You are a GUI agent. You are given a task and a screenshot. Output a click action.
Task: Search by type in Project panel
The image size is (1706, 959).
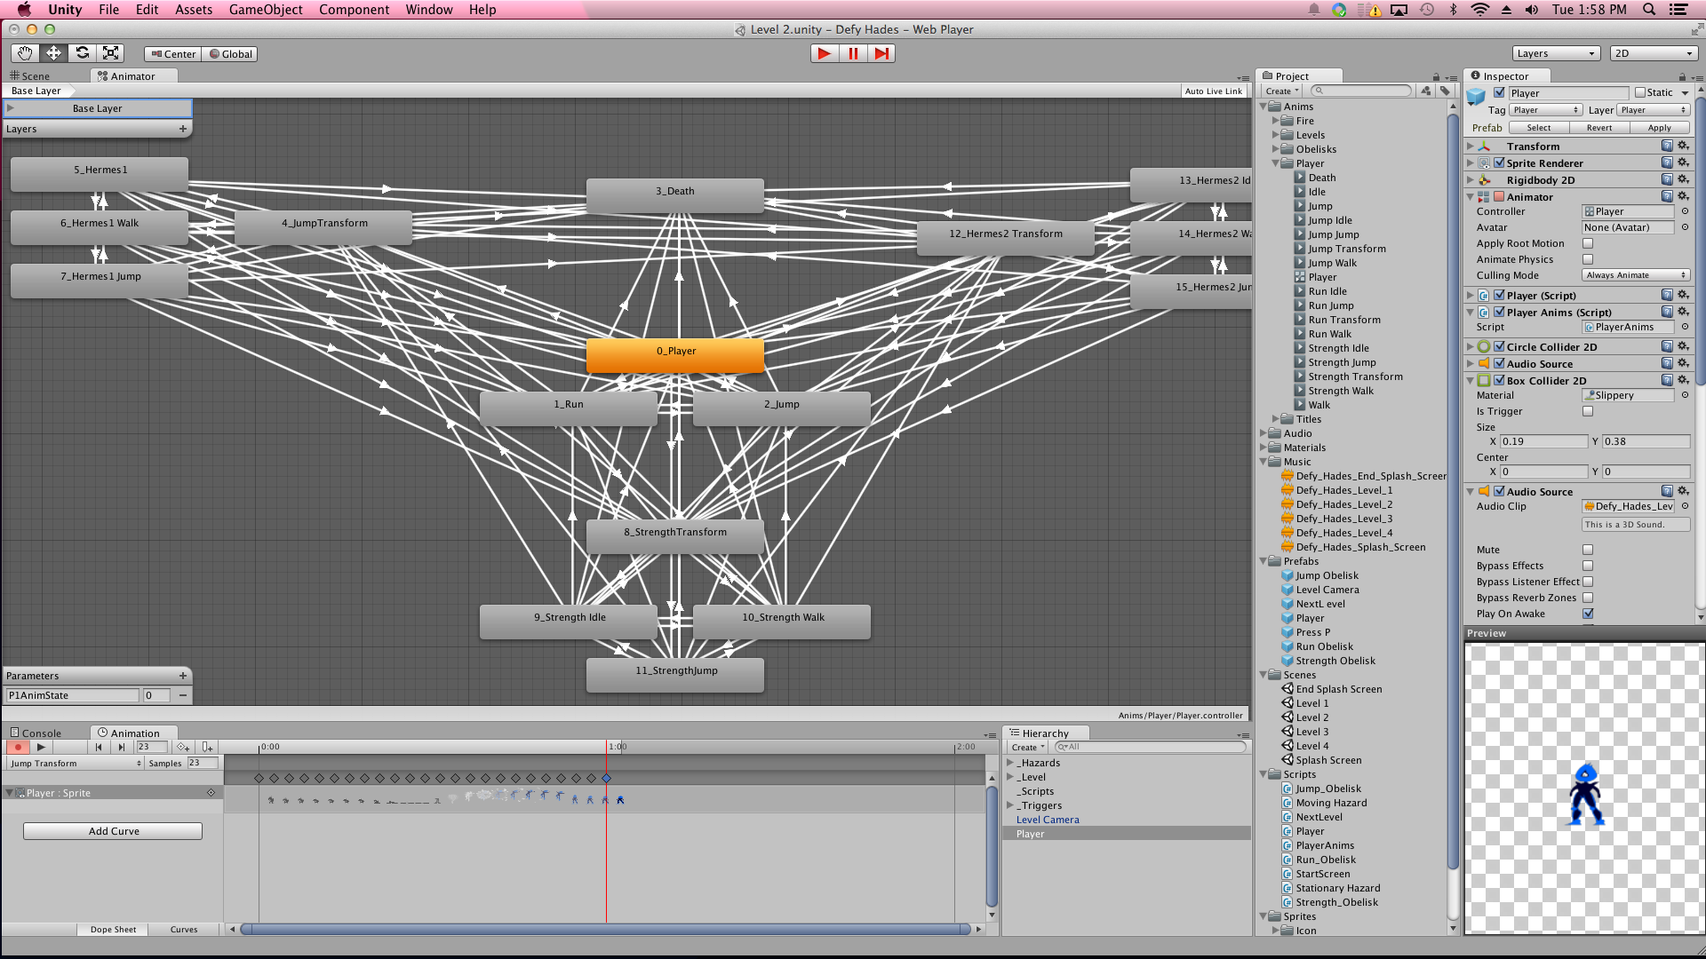[x=1426, y=91]
